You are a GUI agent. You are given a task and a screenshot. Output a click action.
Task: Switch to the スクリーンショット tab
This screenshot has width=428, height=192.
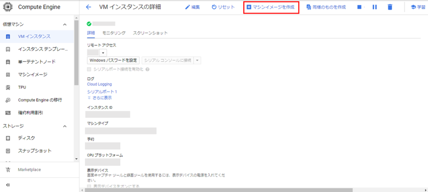[x=150, y=33]
